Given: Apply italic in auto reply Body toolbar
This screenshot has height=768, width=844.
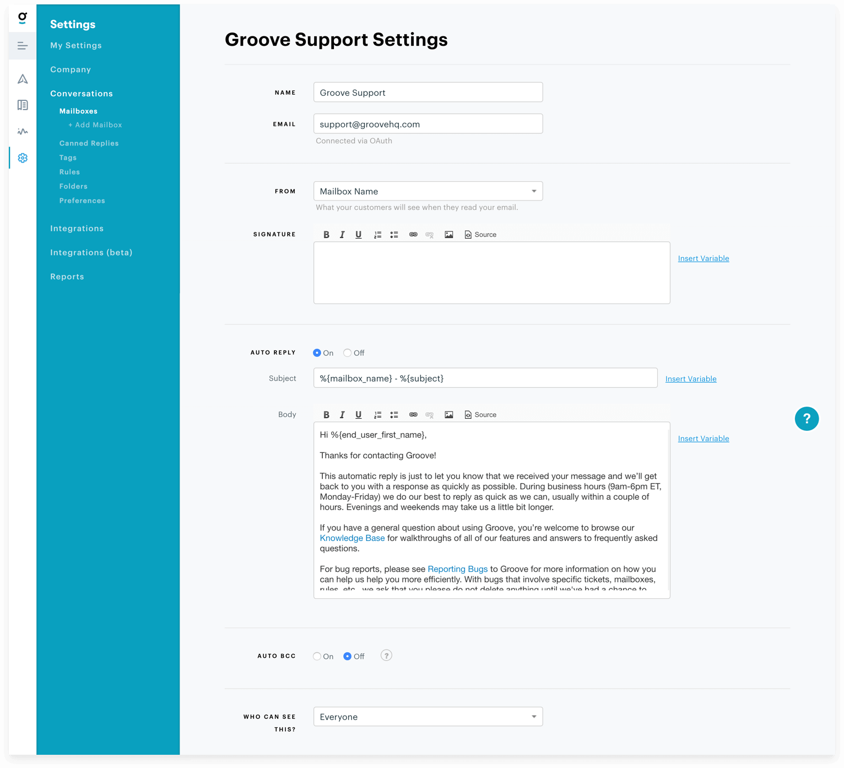Looking at the screenshot, I should [342, 415].
